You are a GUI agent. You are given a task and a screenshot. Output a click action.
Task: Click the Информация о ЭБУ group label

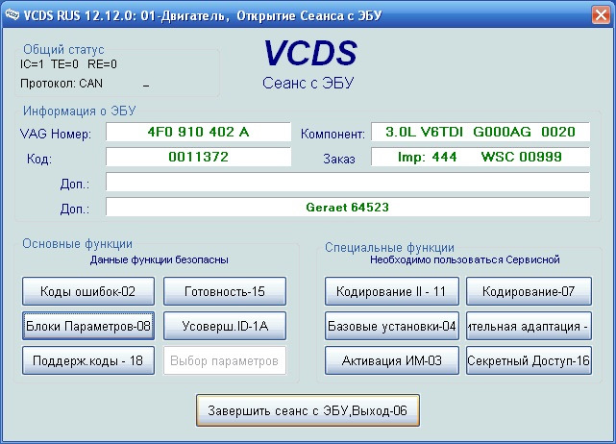click(x=80, y=111)
